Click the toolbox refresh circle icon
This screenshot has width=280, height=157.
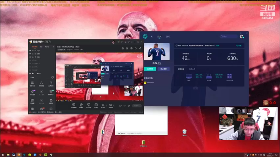coord(52,77)
